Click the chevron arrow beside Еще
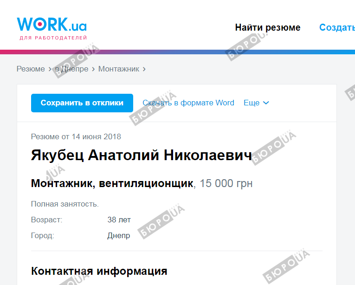The image size is (355, 285). 266,103
